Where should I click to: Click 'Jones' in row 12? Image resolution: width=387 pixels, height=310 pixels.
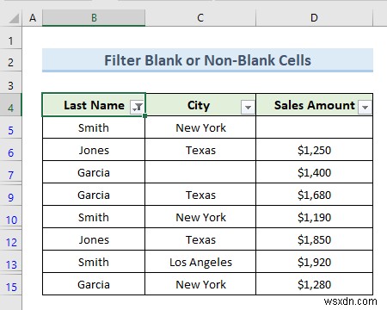[94, 239]
